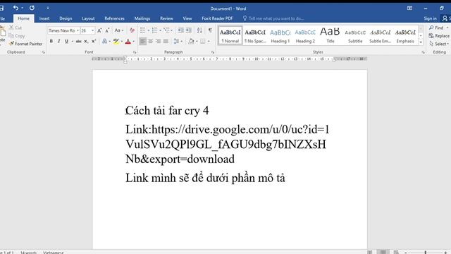Toggle Show/Hide paragraph marks
The width and height of the screenshot is (451, 254).
click(x=210, y=30)
